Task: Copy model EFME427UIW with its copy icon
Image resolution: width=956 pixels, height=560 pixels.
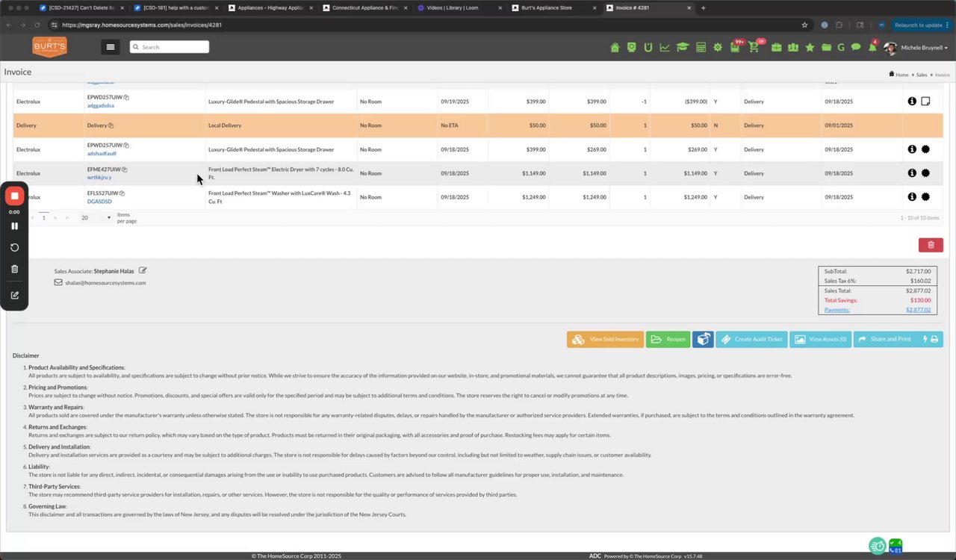Action: pos(124,169)
